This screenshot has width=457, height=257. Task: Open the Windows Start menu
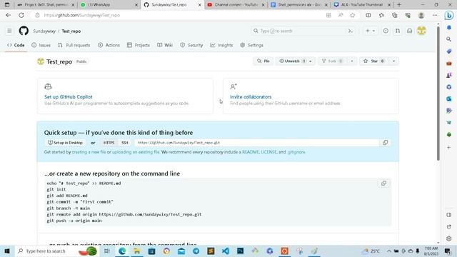pyautogui.click(x=7, y=251)
